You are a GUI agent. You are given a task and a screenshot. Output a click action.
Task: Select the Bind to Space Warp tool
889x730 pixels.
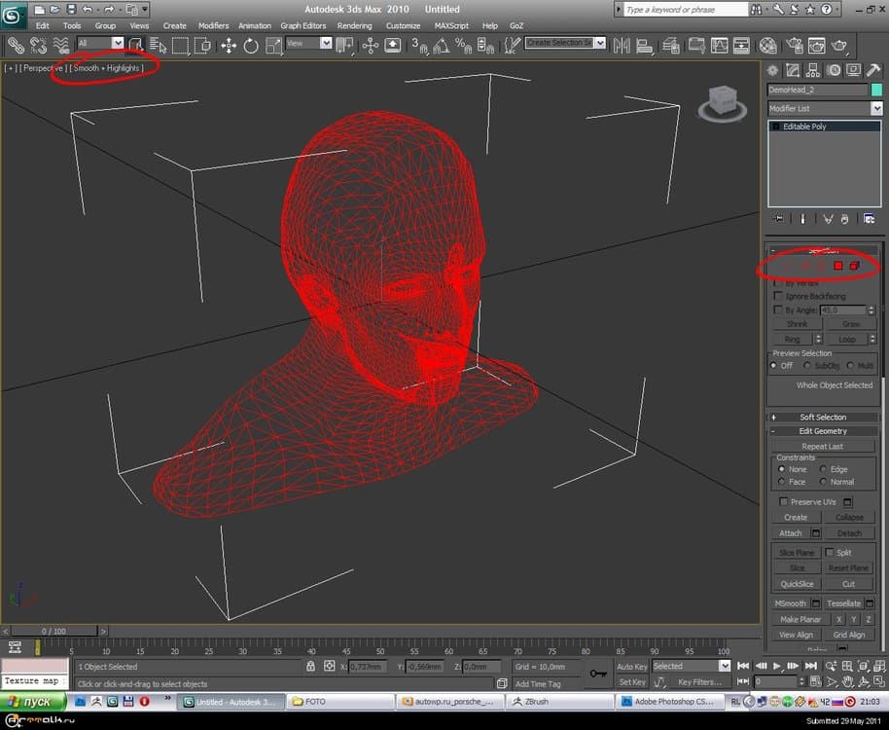coord(60,45)
